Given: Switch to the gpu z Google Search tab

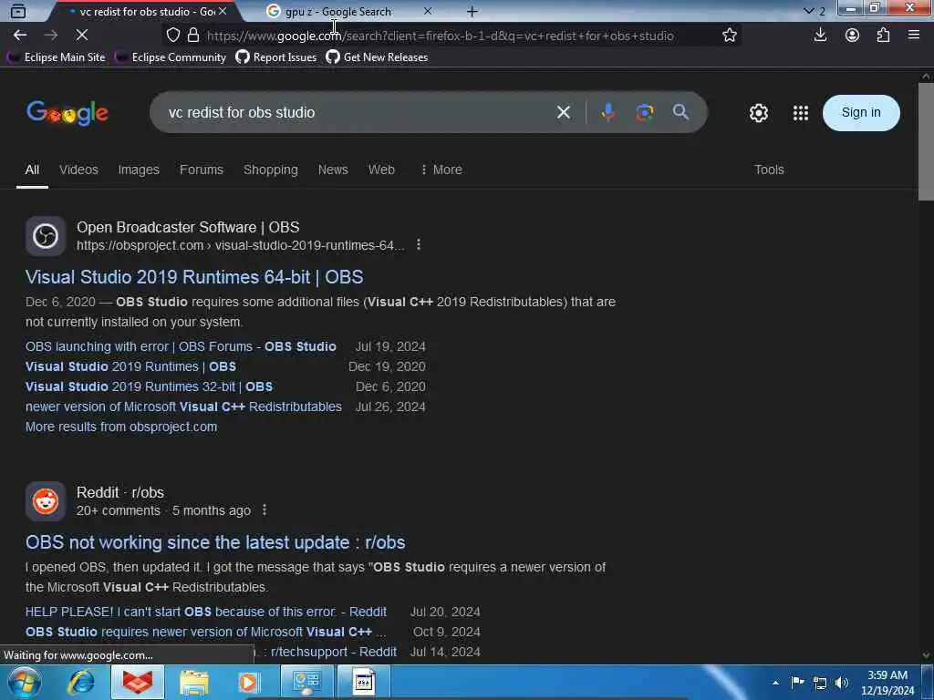Looking at the screenshot, I should click(338, 11).
